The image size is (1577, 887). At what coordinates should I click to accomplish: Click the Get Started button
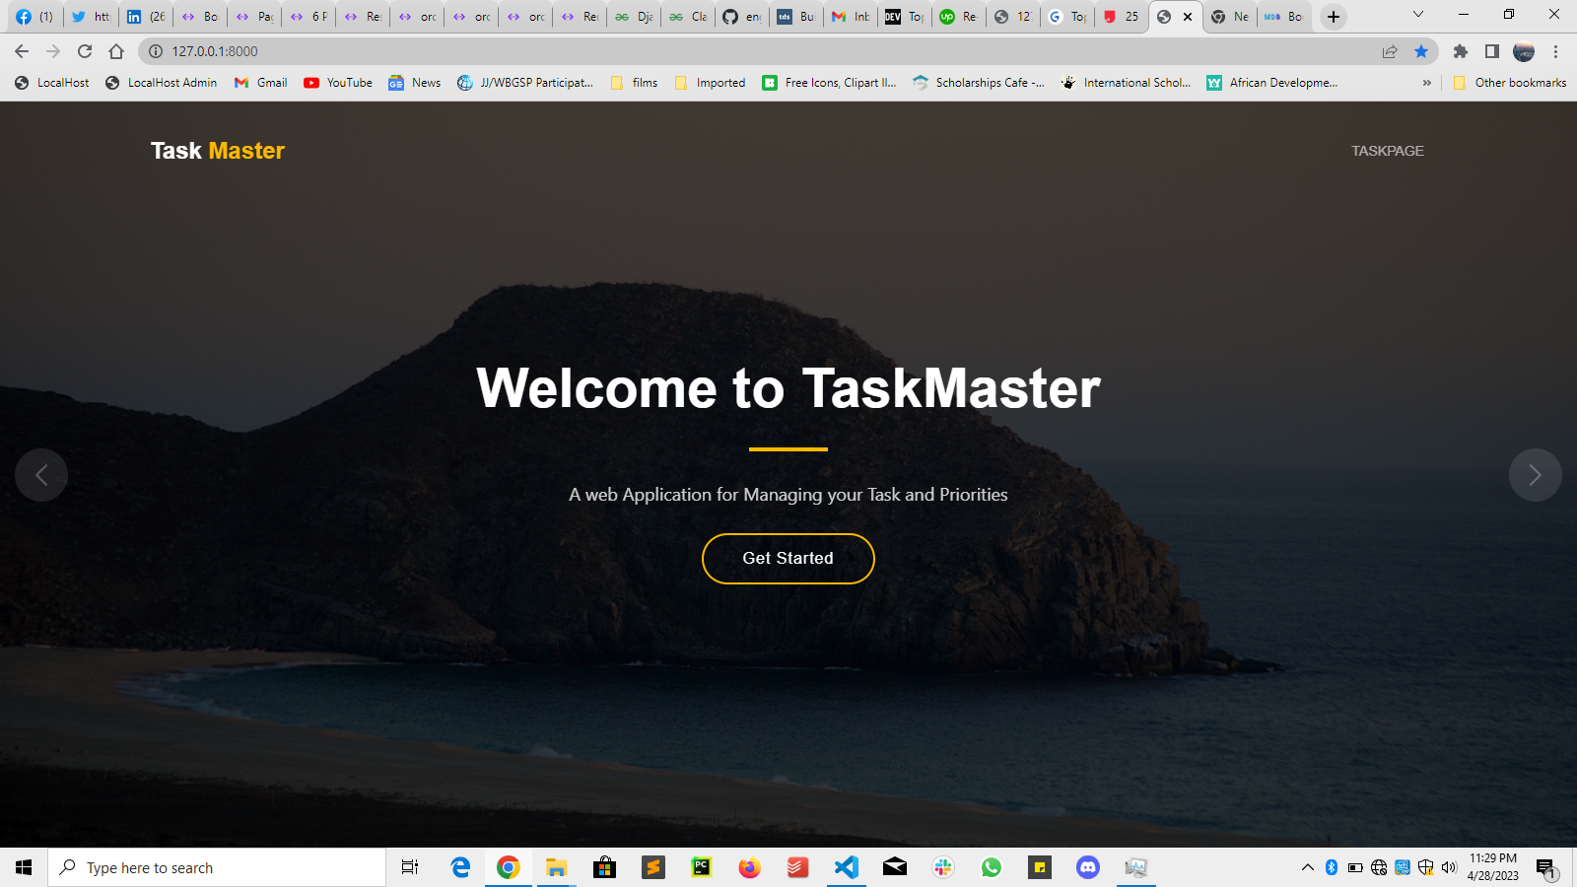(788, 558)
